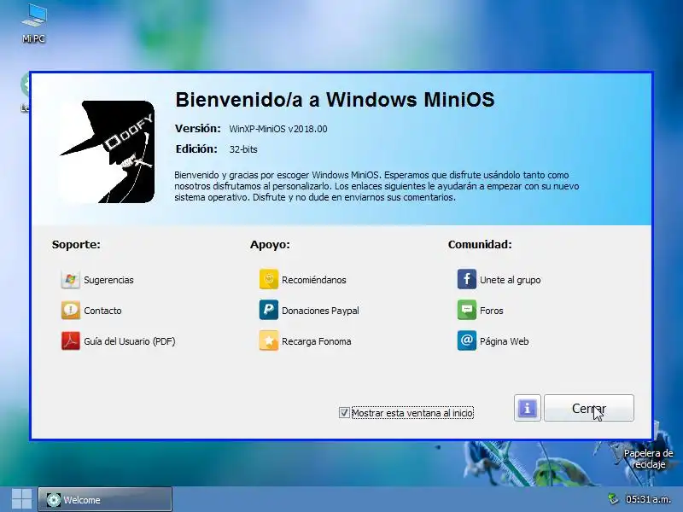This screenshot has height=512, width=683.
Task: Click the edition value 32-bits
Action: 243,149
